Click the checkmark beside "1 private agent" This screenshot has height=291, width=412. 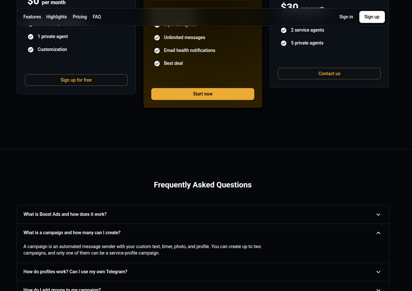pos(30,36)
